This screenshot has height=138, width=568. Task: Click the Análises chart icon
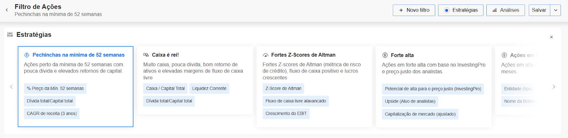click(x=495, y=10)
